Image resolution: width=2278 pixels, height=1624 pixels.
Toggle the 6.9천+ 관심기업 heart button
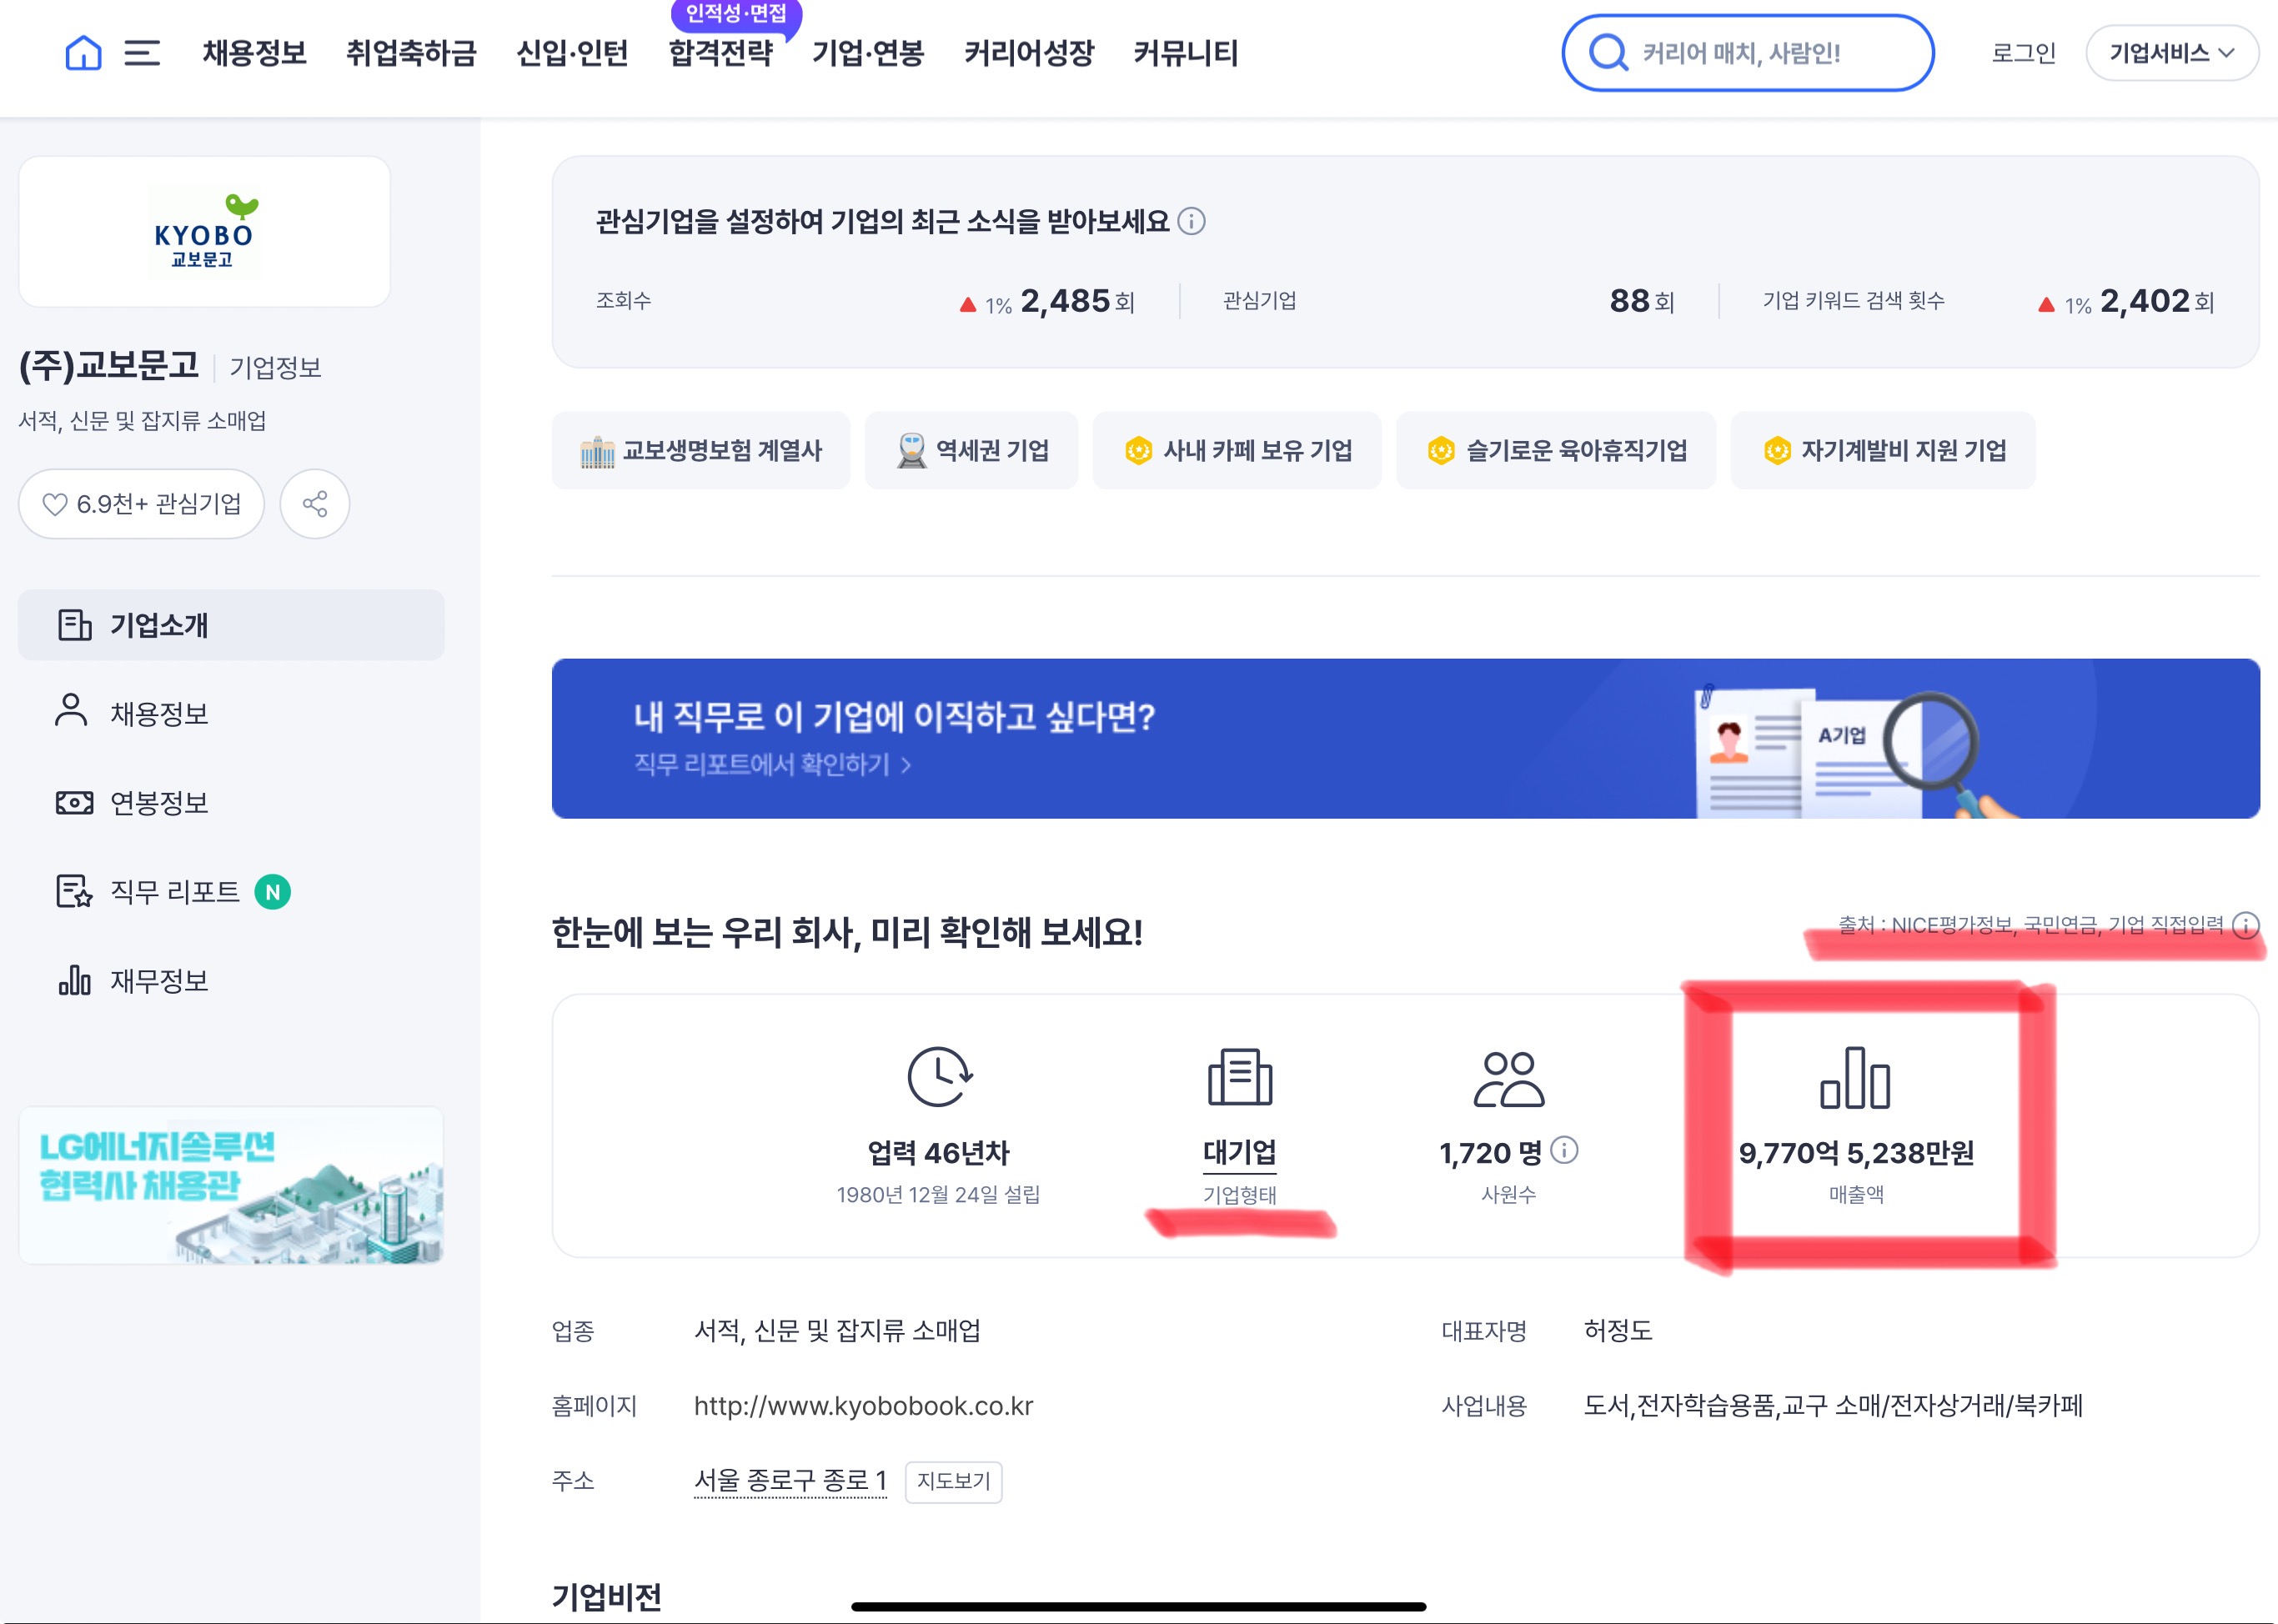point(141,504)
